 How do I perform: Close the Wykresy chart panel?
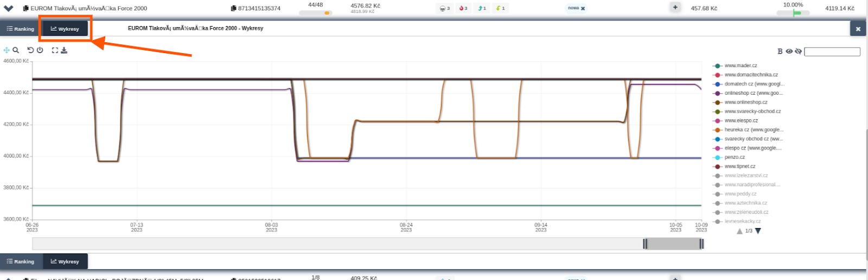(x=858, y=29)
